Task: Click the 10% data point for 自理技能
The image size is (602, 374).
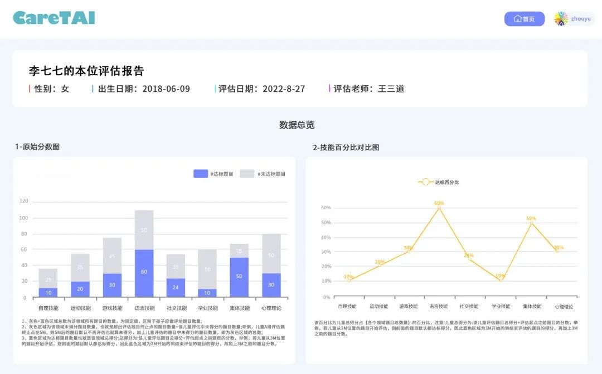Action: tap(348, 281)
